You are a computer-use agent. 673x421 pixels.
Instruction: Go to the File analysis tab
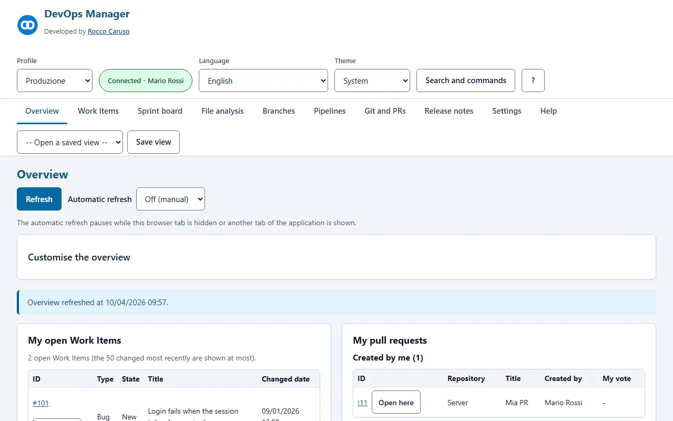222,111
